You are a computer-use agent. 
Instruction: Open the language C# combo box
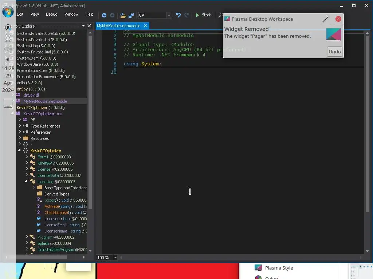coord(154,15)
